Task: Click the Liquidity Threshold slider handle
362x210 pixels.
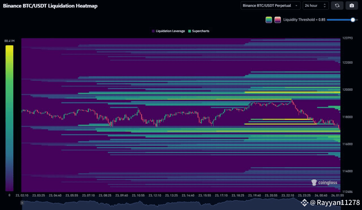Action: (353, 20)
